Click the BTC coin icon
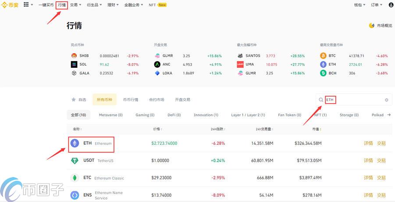This screenshot has height=202, width=395. [323, 56]
